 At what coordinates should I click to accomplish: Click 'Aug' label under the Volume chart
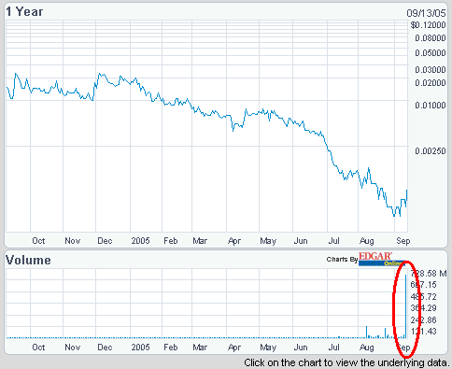pyautogui.click(x=367, y=348)
